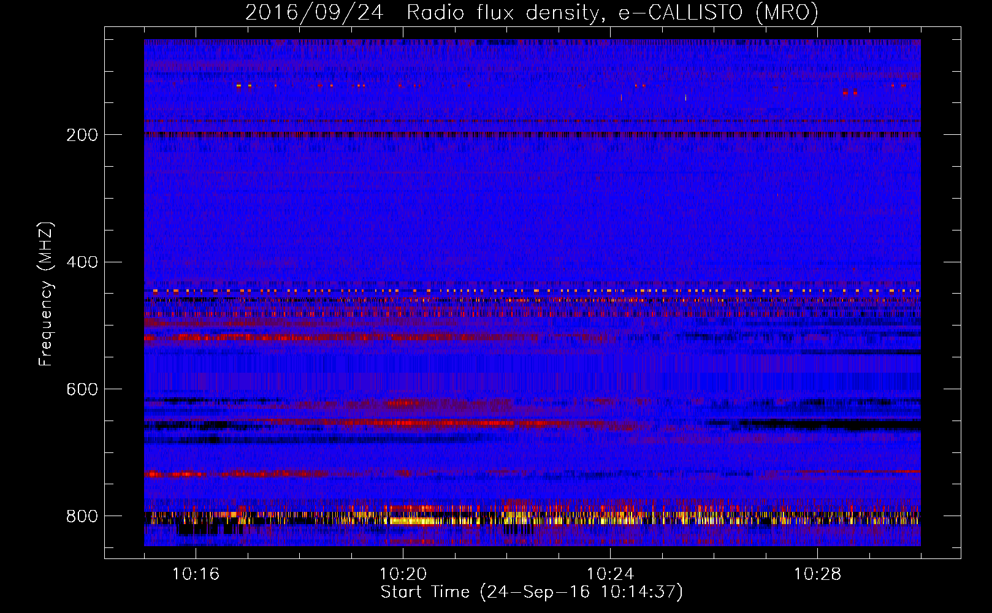Click the 'Start Time (24-Sep-16 10:14:37)' label
This screenshot has height=613, width=992.
coord(532,592)
